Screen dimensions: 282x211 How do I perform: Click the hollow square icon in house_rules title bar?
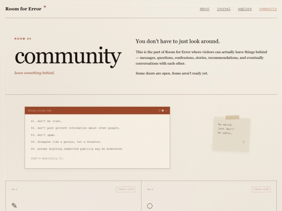[x=159, y=110]
